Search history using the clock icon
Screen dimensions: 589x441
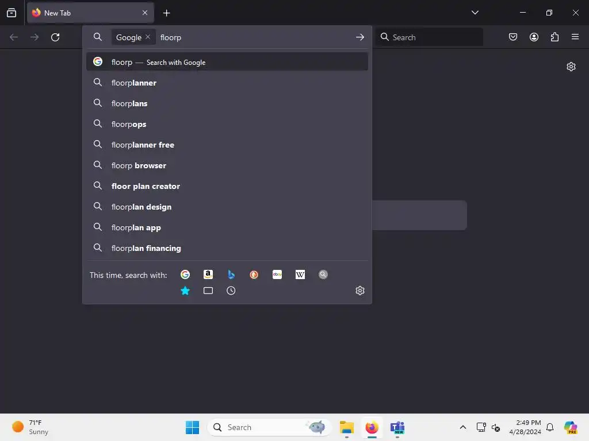pos(231,291)
